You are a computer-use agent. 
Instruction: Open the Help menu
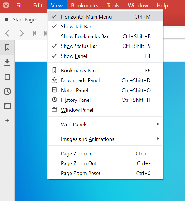[x=162, y=5]
